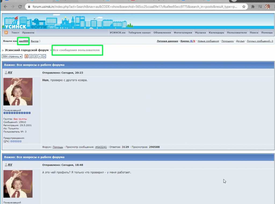Open the browser extensions puzzle icon
The width and height of the screenshot is (275, 204).
point(253,6)
